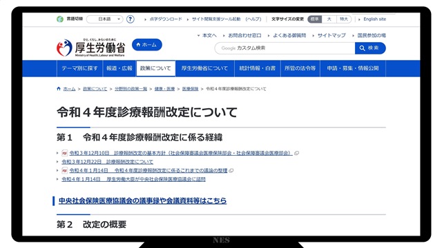Select 特大 text size
The width and height of the screenshot is (442, 248).
pyautogui.click(x=344, y=19)
